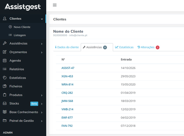
Task: Open Relatórios from the sidebar
Action: [x=17, y=69]
